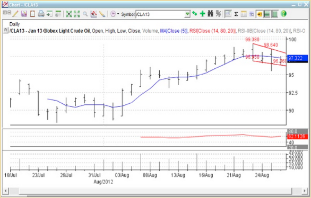Open the binoculars search icon

click(x=211, y=14)
